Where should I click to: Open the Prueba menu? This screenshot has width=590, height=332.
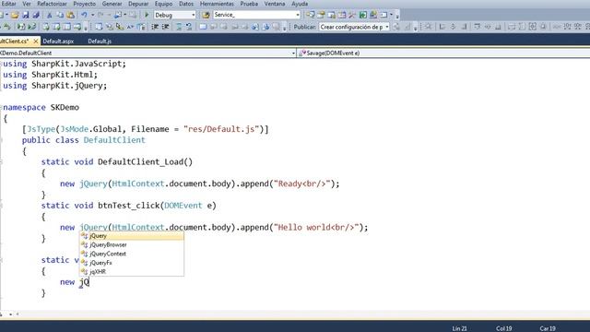coord(249,4)
